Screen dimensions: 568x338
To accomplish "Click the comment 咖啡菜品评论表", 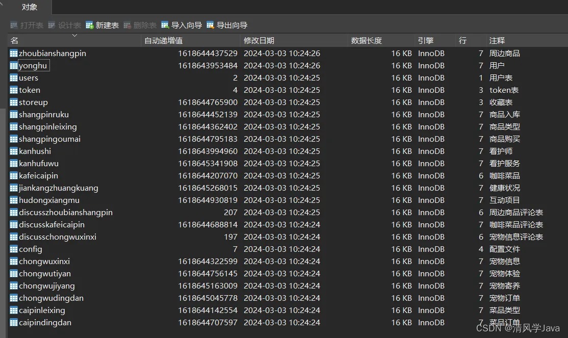I will pyautogui.click(x=516, y=225).
